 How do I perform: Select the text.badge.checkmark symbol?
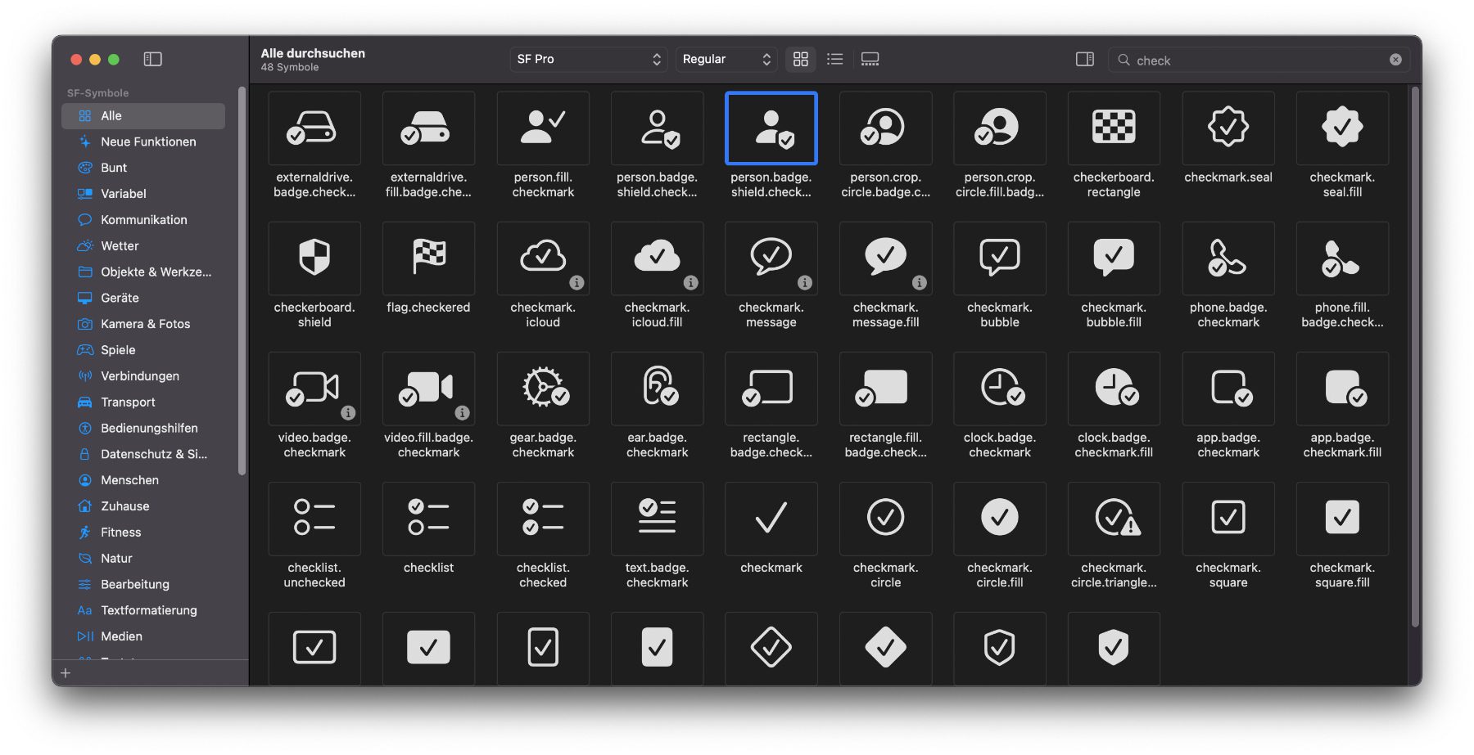point(658,519)
